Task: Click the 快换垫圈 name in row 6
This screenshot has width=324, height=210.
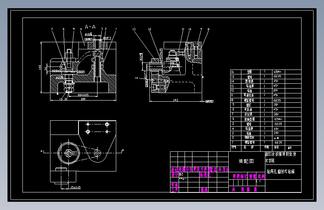Action: click(x=249, y=119)
